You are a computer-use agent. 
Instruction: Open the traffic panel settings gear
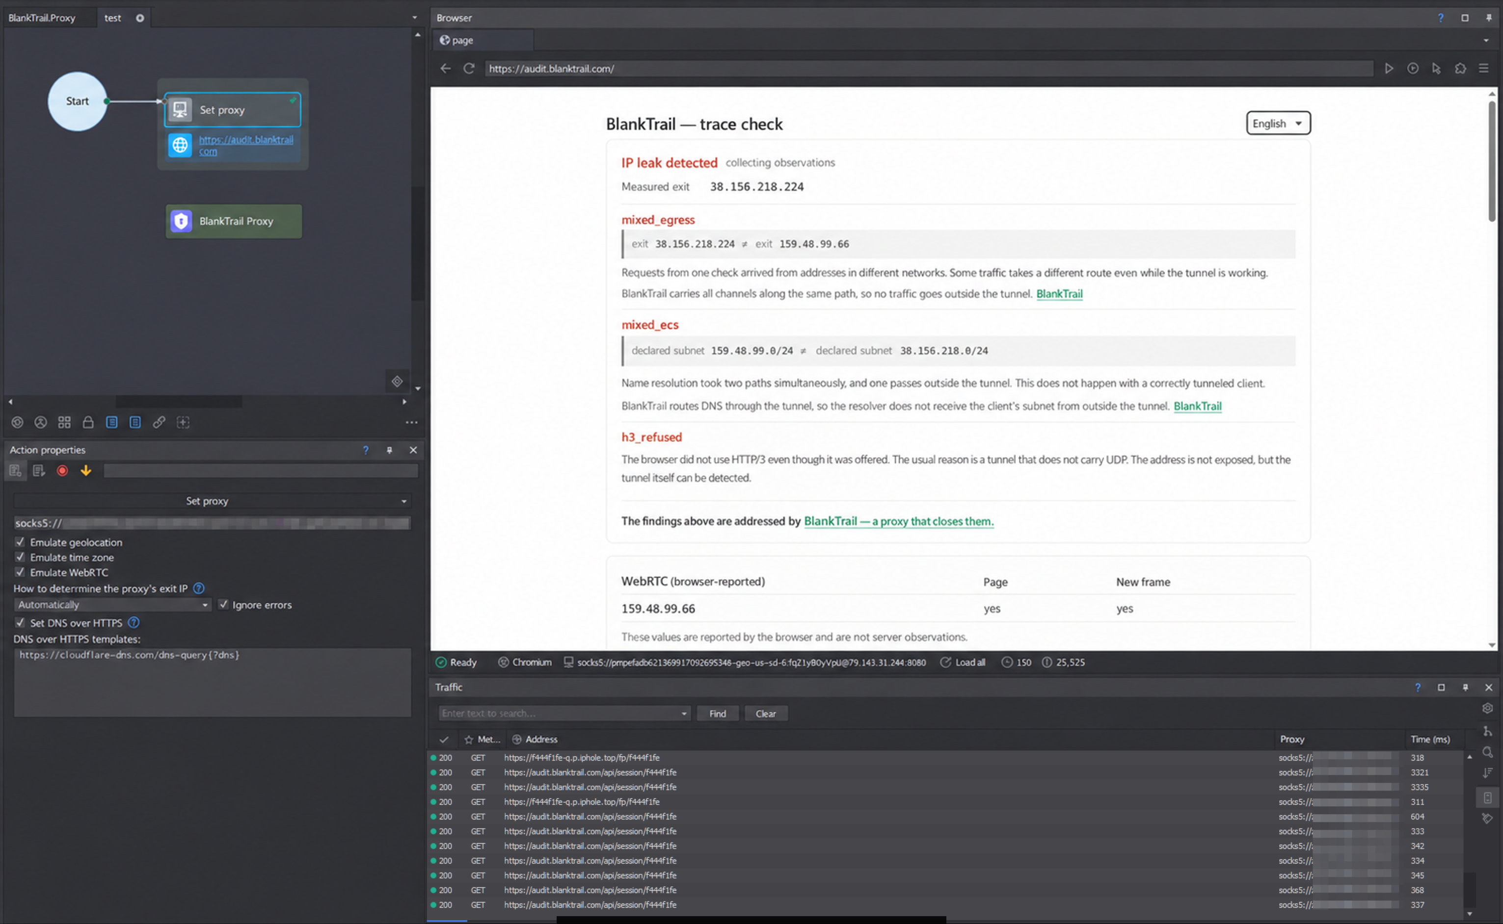click(x=1488, y=708)
